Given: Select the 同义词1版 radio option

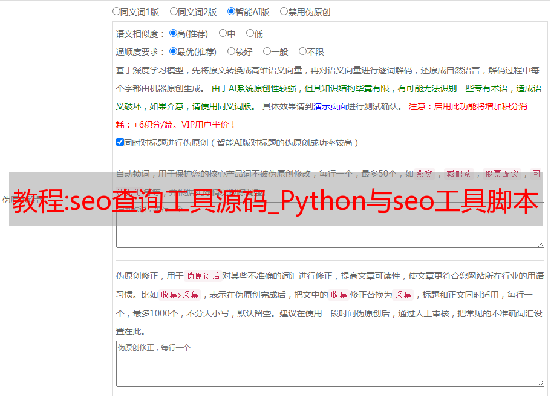Looking at the screenshot, I should [x=116, y=11].
